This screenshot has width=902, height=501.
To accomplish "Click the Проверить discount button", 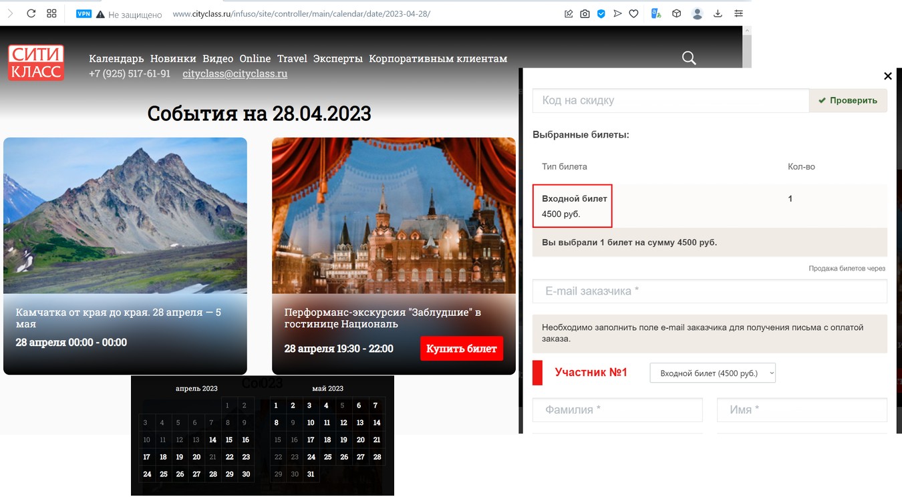I will coord(849,100).
